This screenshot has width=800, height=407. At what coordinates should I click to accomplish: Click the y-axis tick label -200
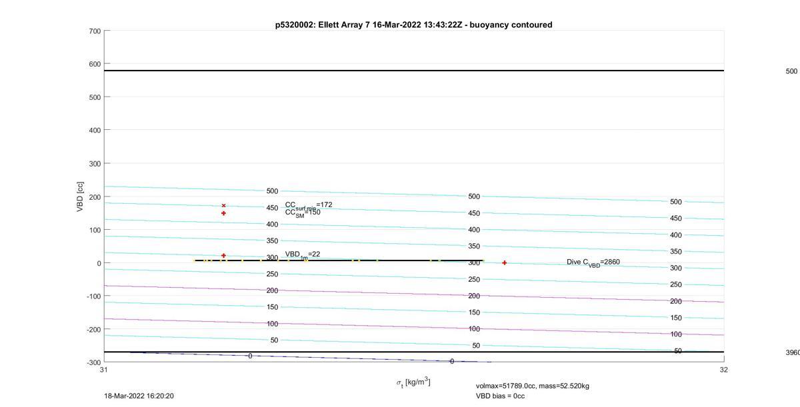93,330
